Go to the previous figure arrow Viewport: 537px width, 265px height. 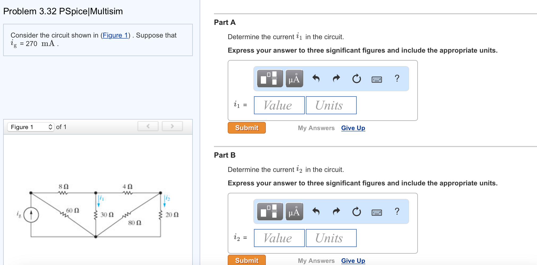(148, 126)
